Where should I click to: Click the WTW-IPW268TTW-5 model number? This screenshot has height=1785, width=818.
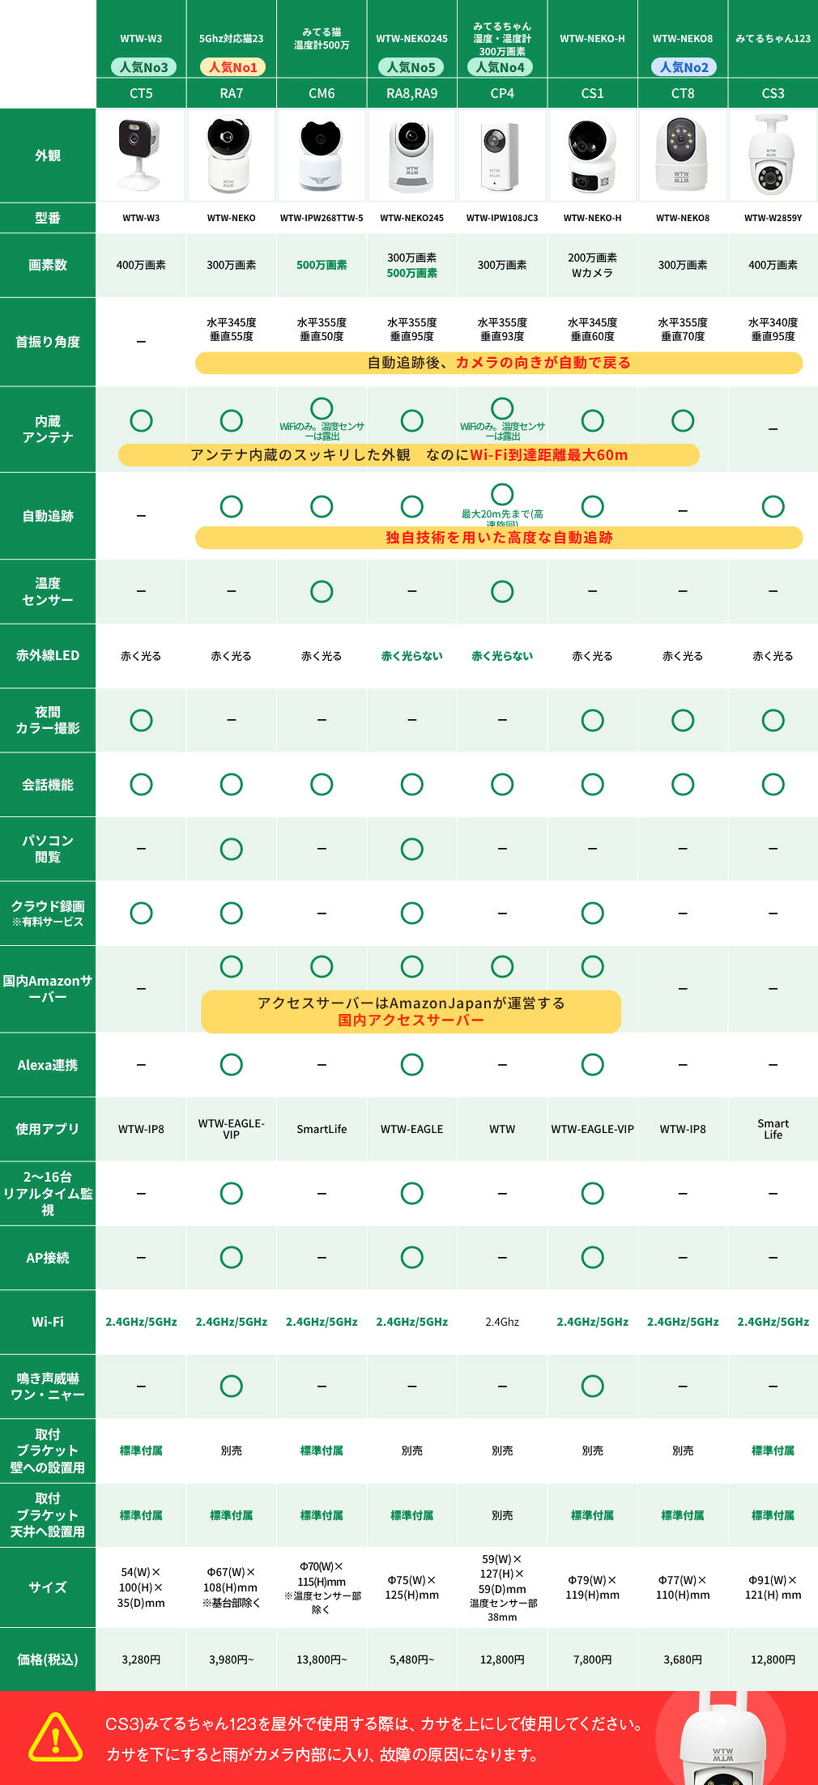click(322, 218)
